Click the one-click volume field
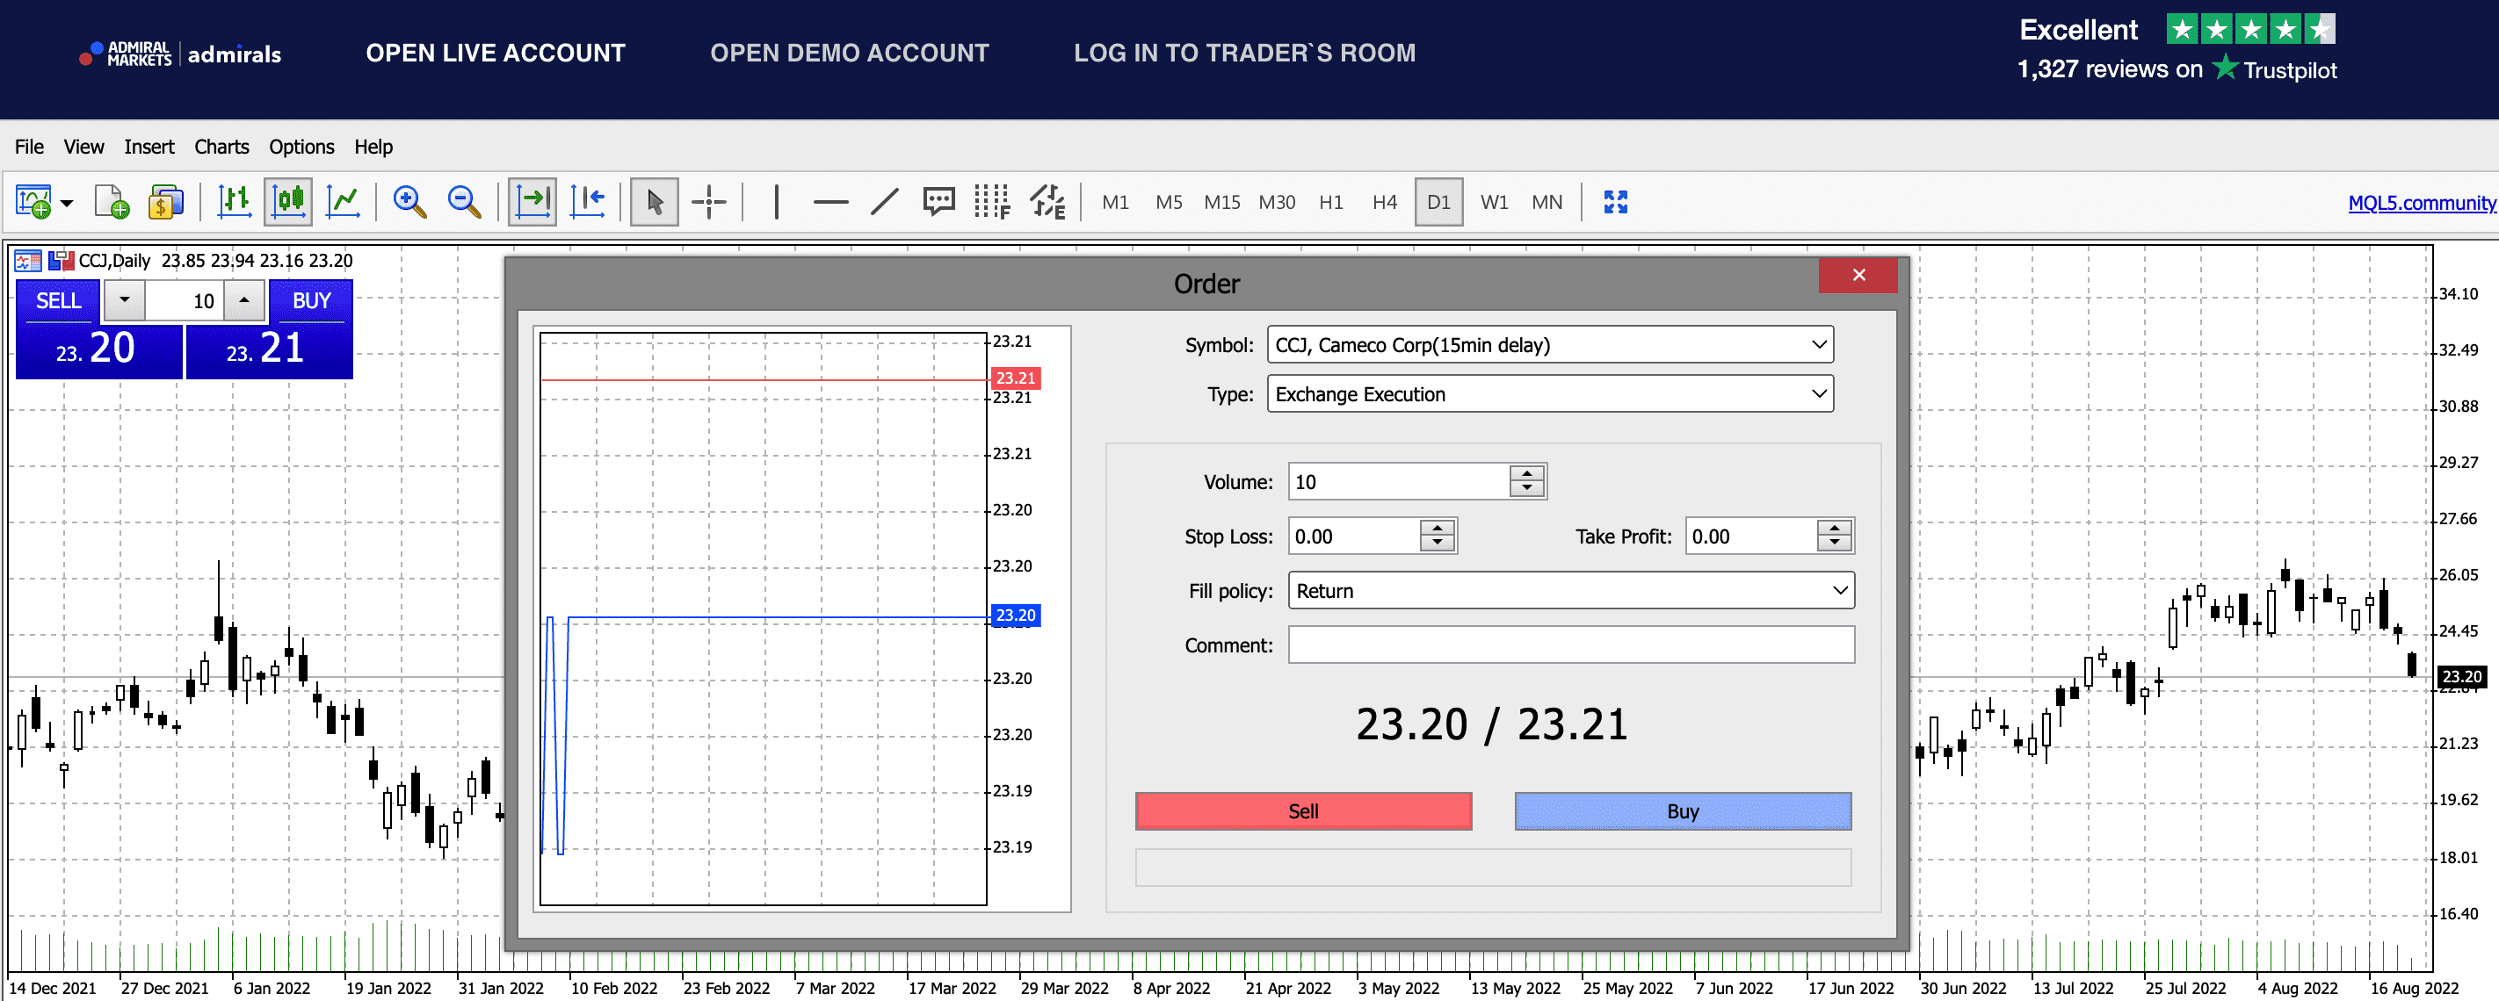 (x=185, y=301)
